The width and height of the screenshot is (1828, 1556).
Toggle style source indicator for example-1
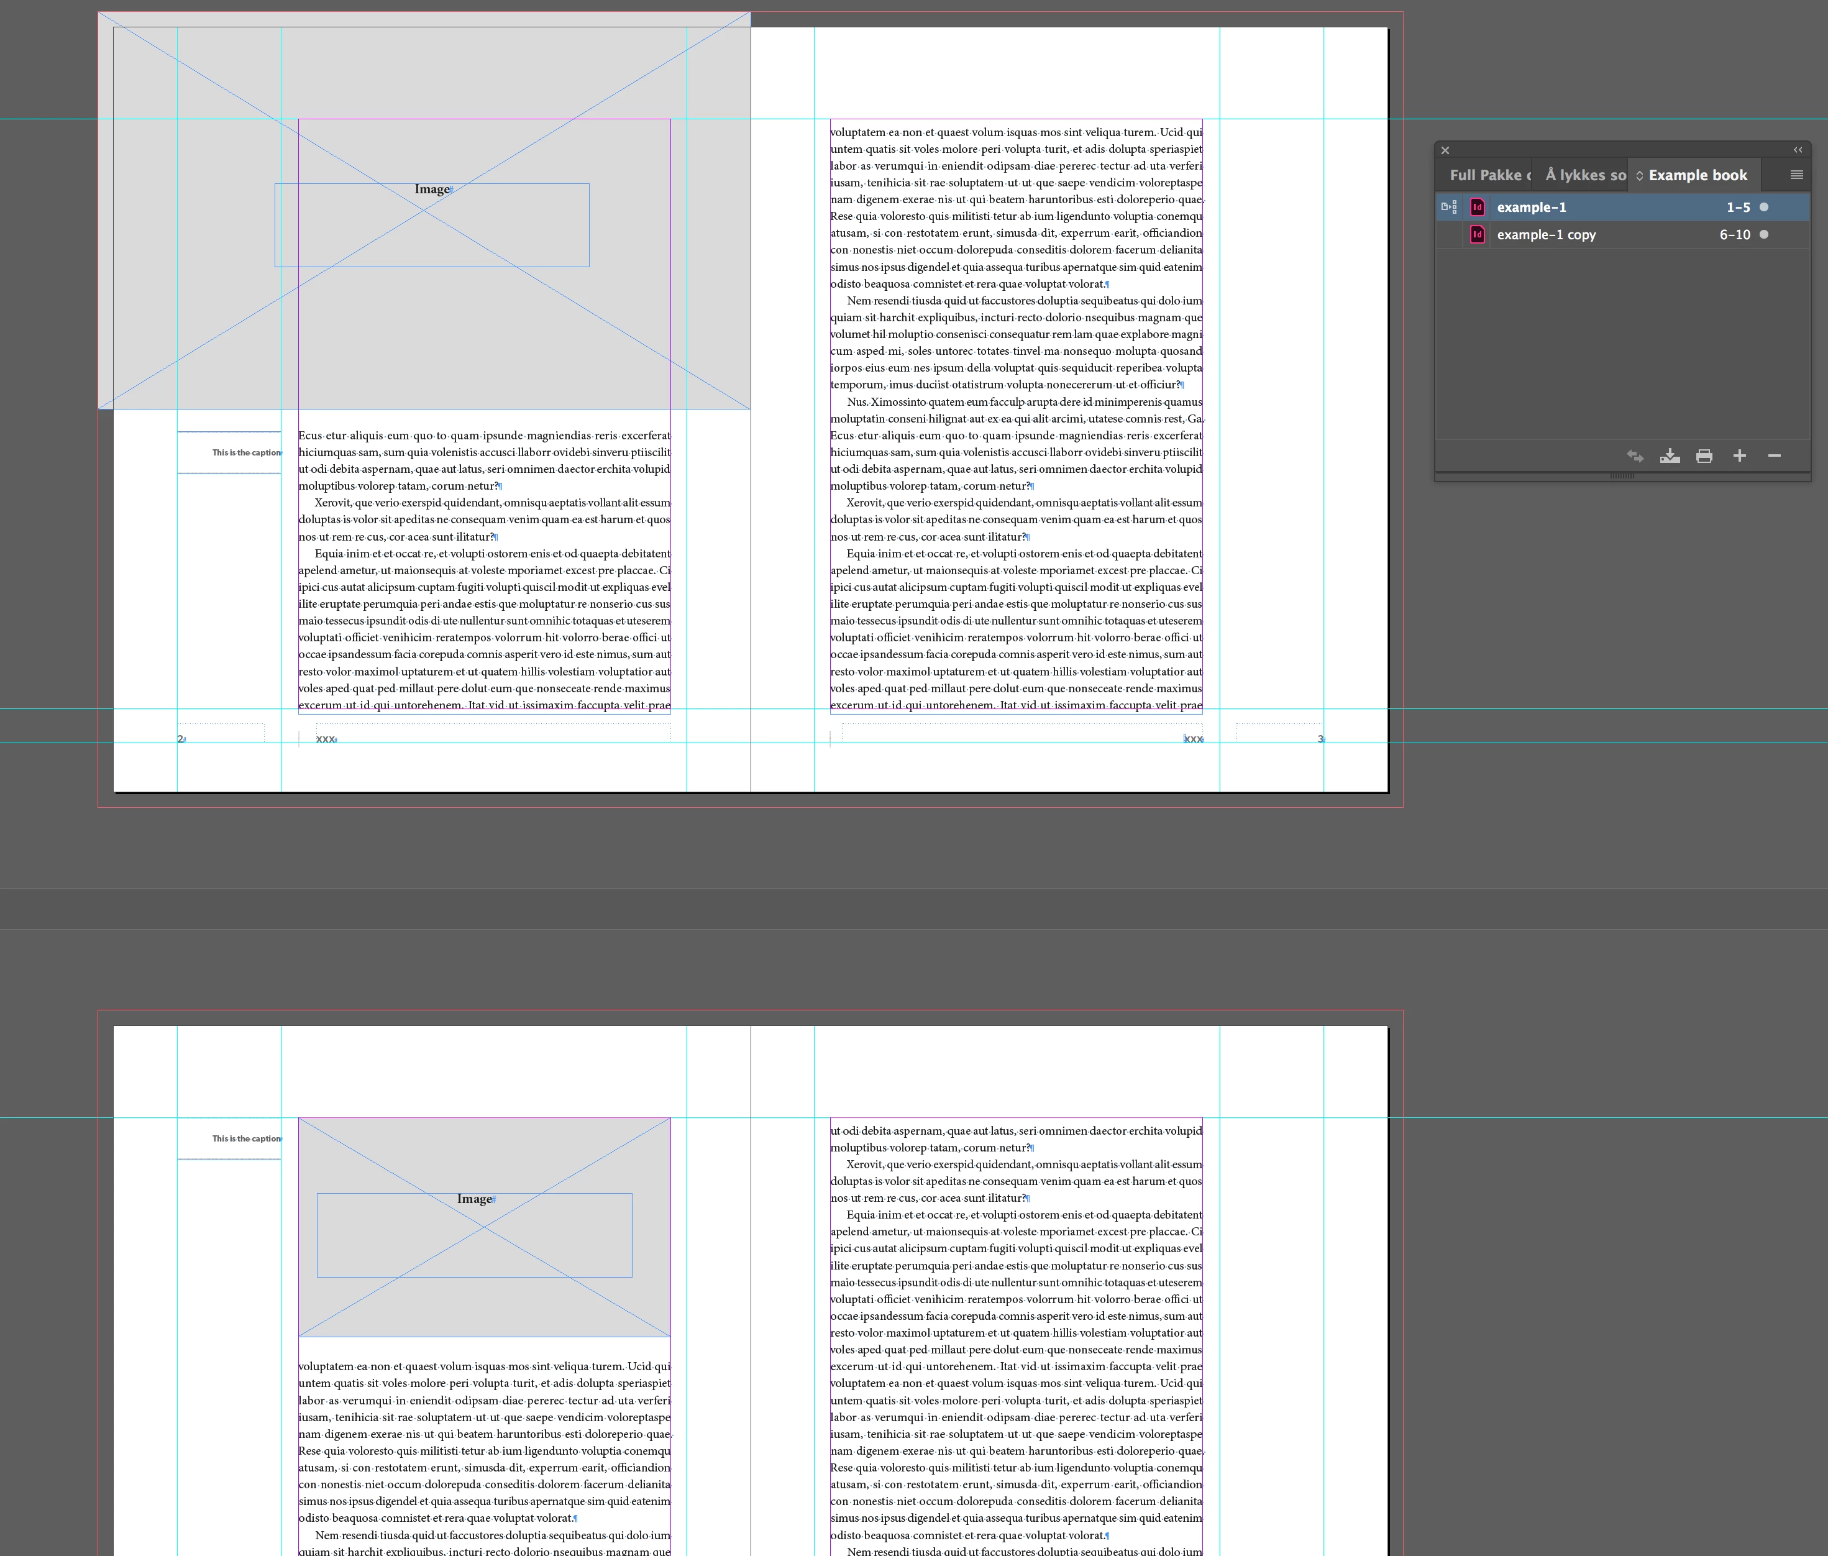[1449, 208]
